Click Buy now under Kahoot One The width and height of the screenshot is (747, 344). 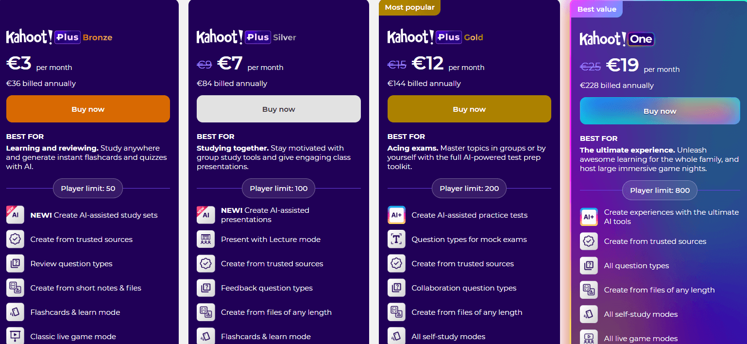click(x=660, y=111)
